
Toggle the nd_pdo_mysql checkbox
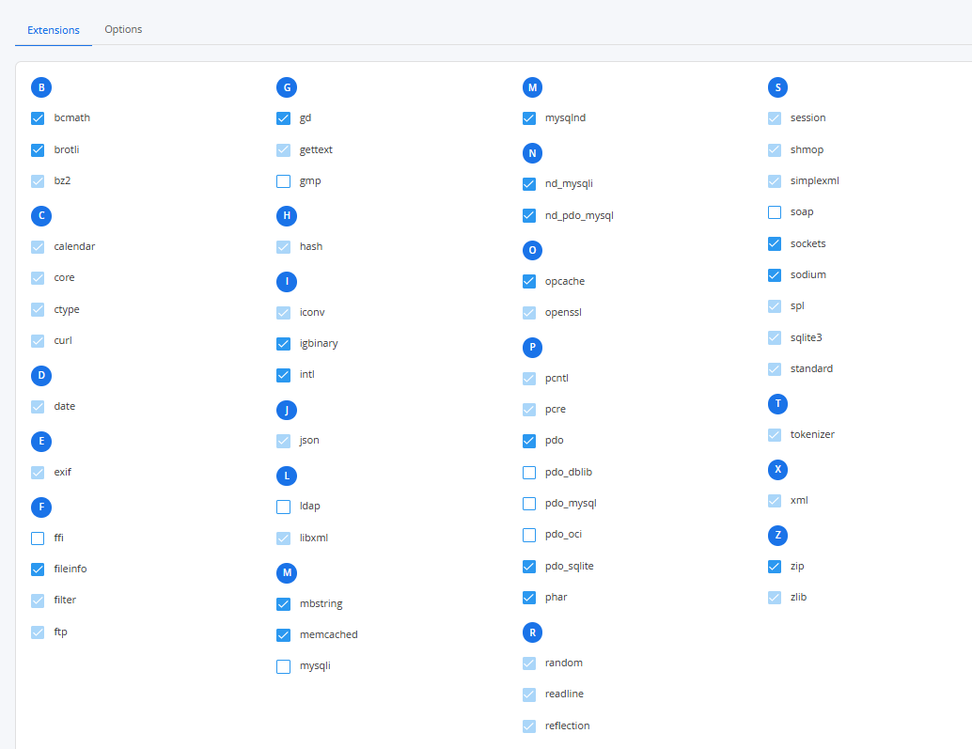(529, 215)
